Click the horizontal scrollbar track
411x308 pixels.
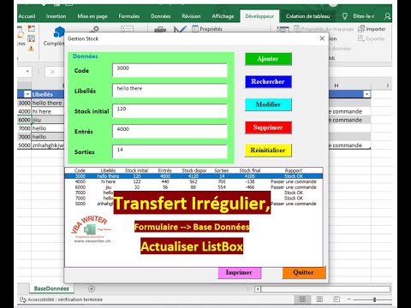(325, 289)
